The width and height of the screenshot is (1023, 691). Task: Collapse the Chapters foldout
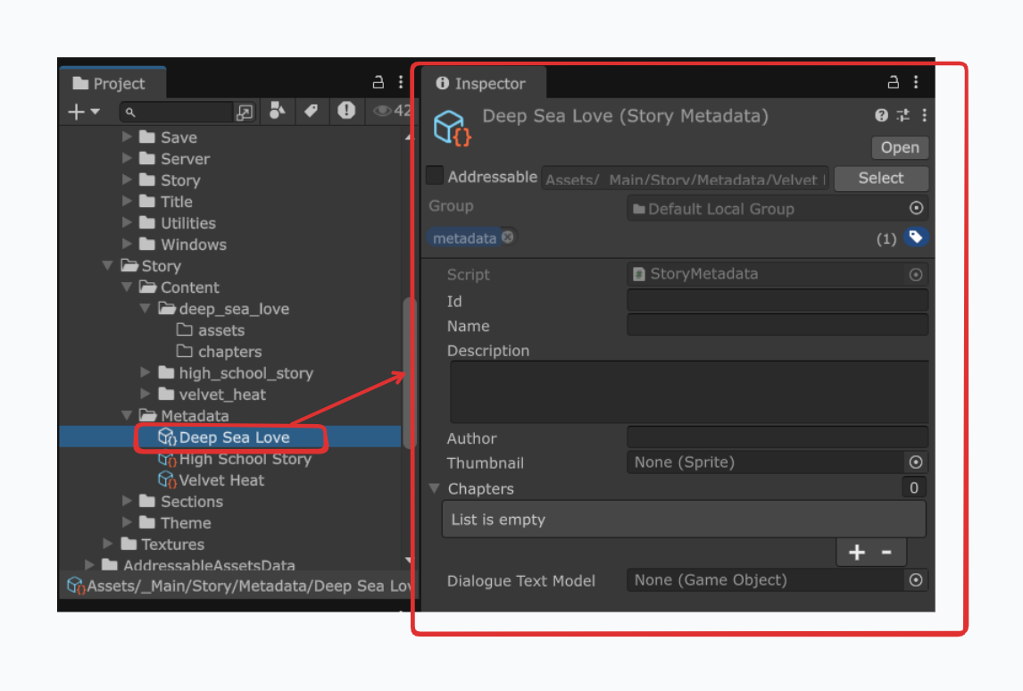point(434,488)
